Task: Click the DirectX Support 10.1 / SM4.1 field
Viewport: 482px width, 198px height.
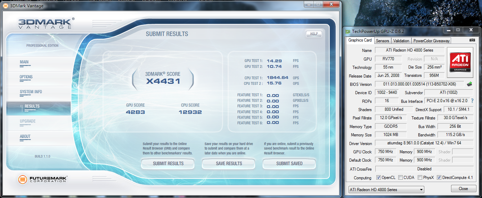Action: [x=458, y=109]
